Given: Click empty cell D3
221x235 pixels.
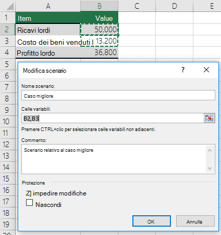Looking at the screenshot, I should [175, 41].
